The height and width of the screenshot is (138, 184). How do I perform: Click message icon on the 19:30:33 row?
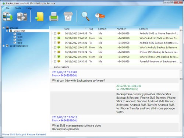point(59,61)
